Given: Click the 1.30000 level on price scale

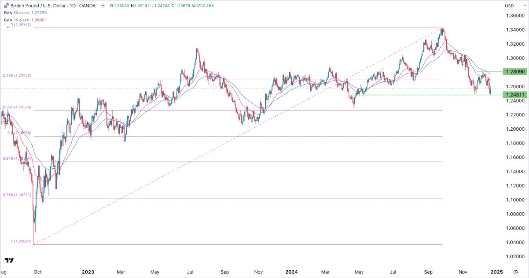Looking at the screenshot, I should [513, 58].
